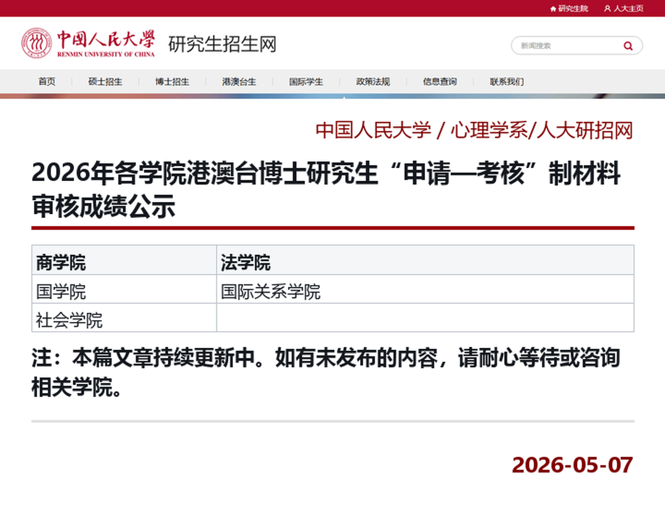Go to the 首页 menu item
Viewport: 665px width, 527px height.
pos(47,81)
